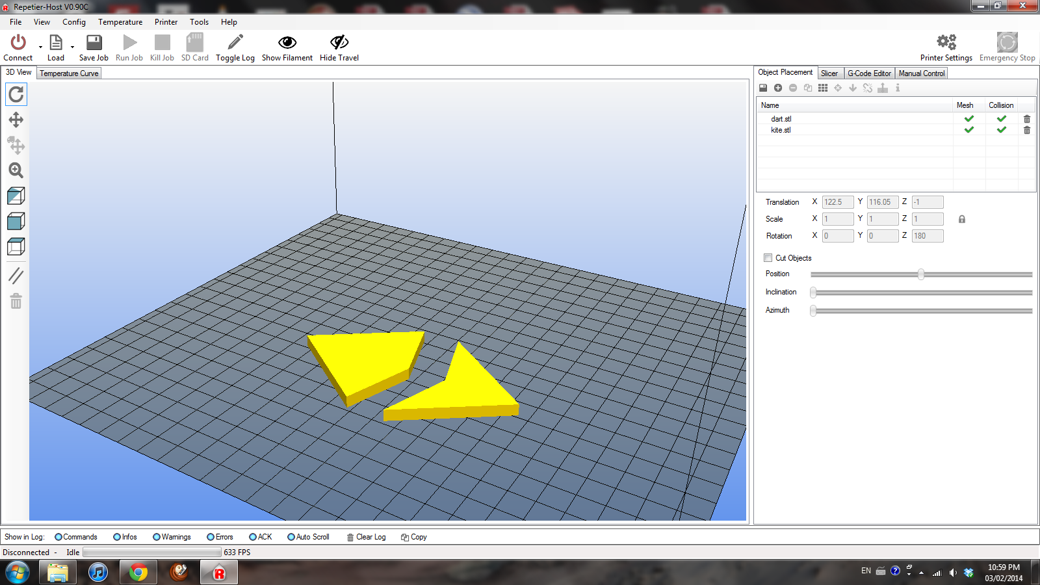Select the ACK radio button in Show in Log

coord(253,537)
